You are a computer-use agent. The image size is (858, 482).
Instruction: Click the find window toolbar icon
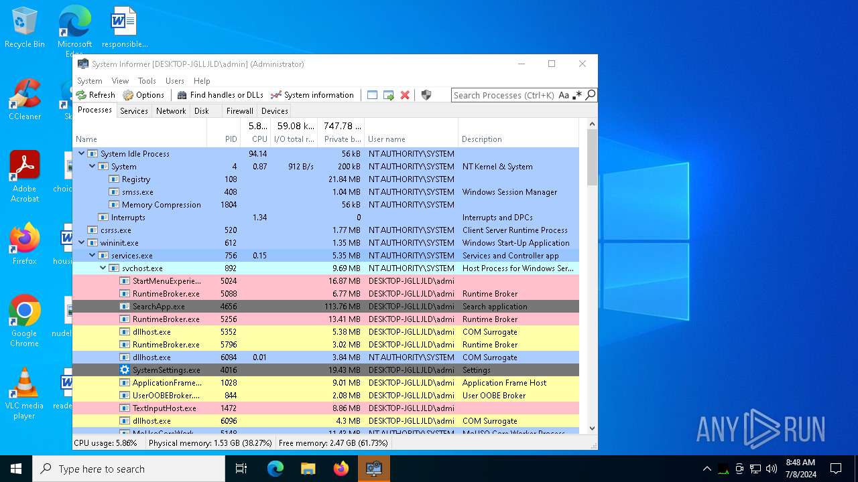373,95
